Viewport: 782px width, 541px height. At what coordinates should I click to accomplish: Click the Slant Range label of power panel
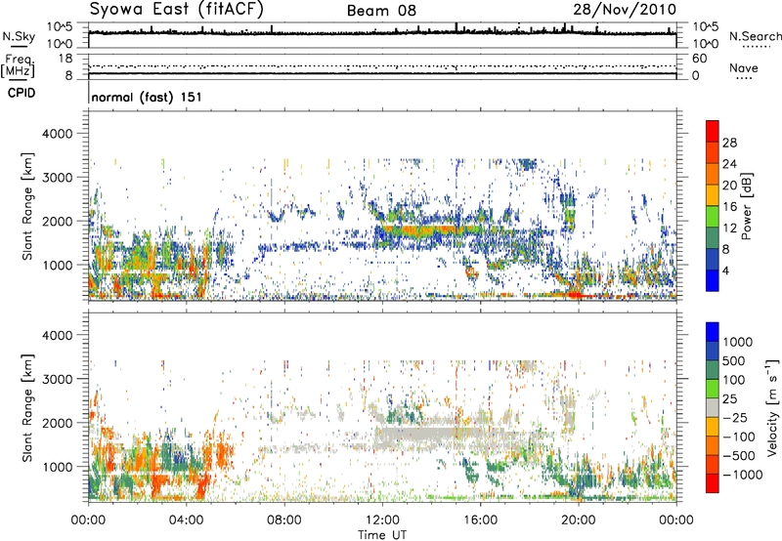[27, 207]
